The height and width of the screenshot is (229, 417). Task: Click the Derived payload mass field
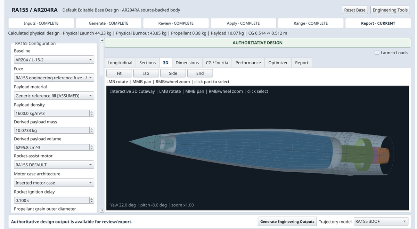coord(51,131)
